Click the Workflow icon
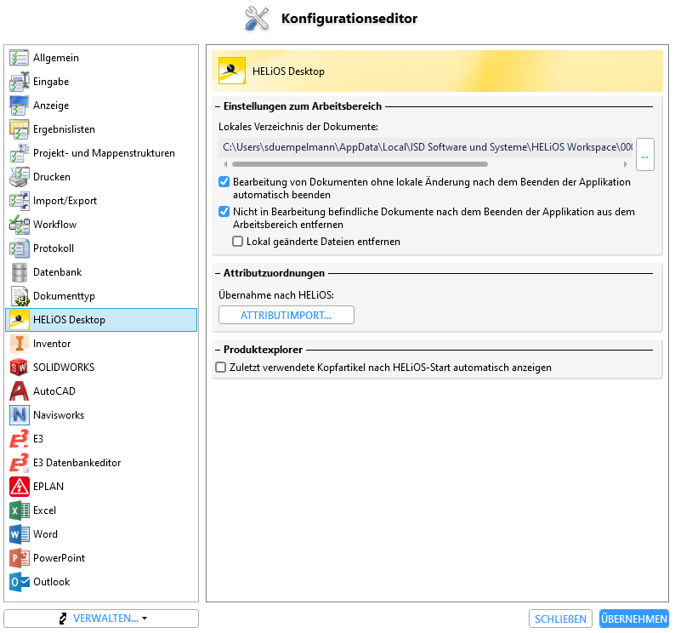This screenshot has width=675, height=633. click(19, 225)
